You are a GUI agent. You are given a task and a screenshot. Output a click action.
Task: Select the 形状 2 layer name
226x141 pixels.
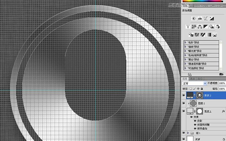click(x=208, y=95)
